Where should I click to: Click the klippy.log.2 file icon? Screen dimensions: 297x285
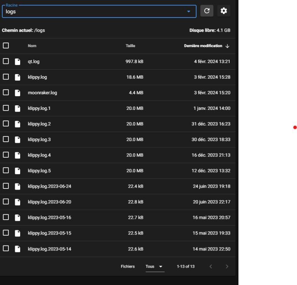(17, 124)
